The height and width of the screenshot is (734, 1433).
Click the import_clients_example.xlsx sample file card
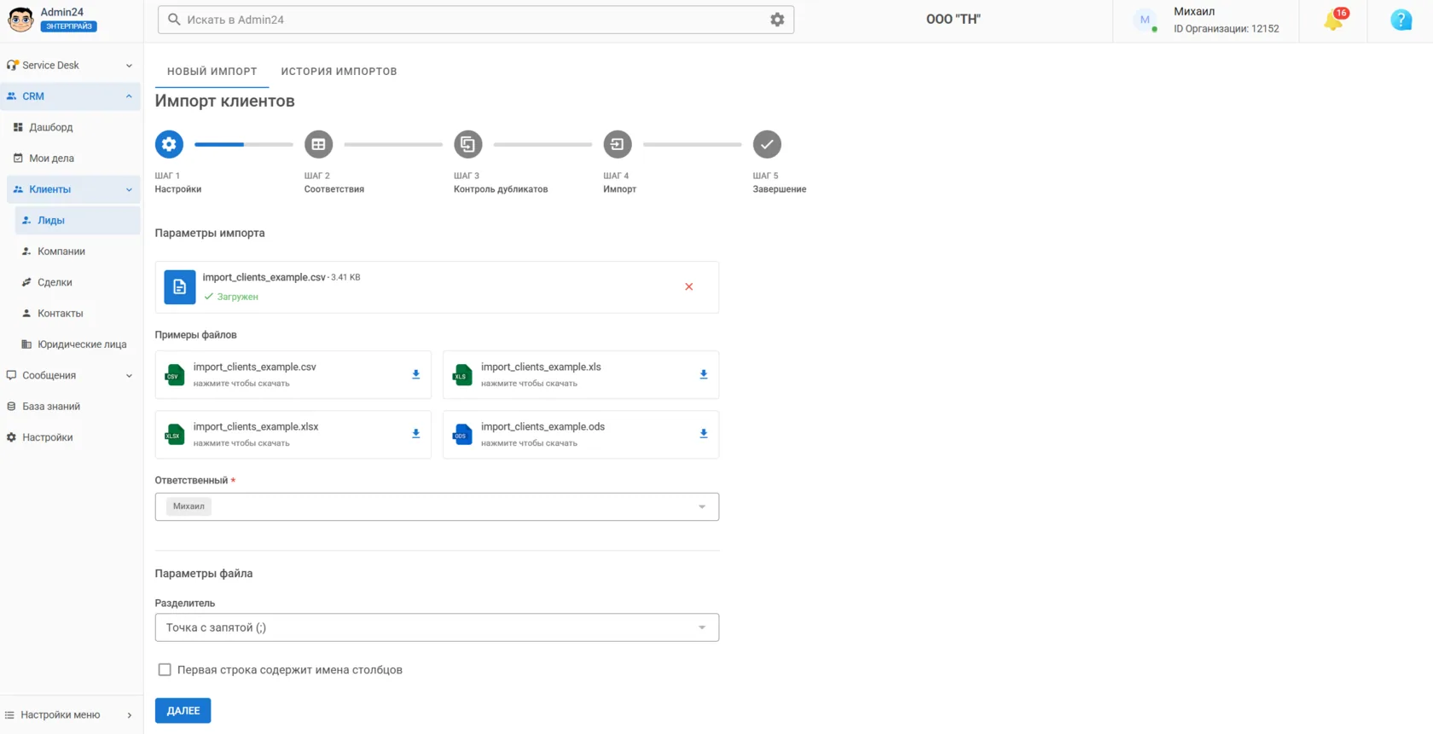tap(293, 435)
